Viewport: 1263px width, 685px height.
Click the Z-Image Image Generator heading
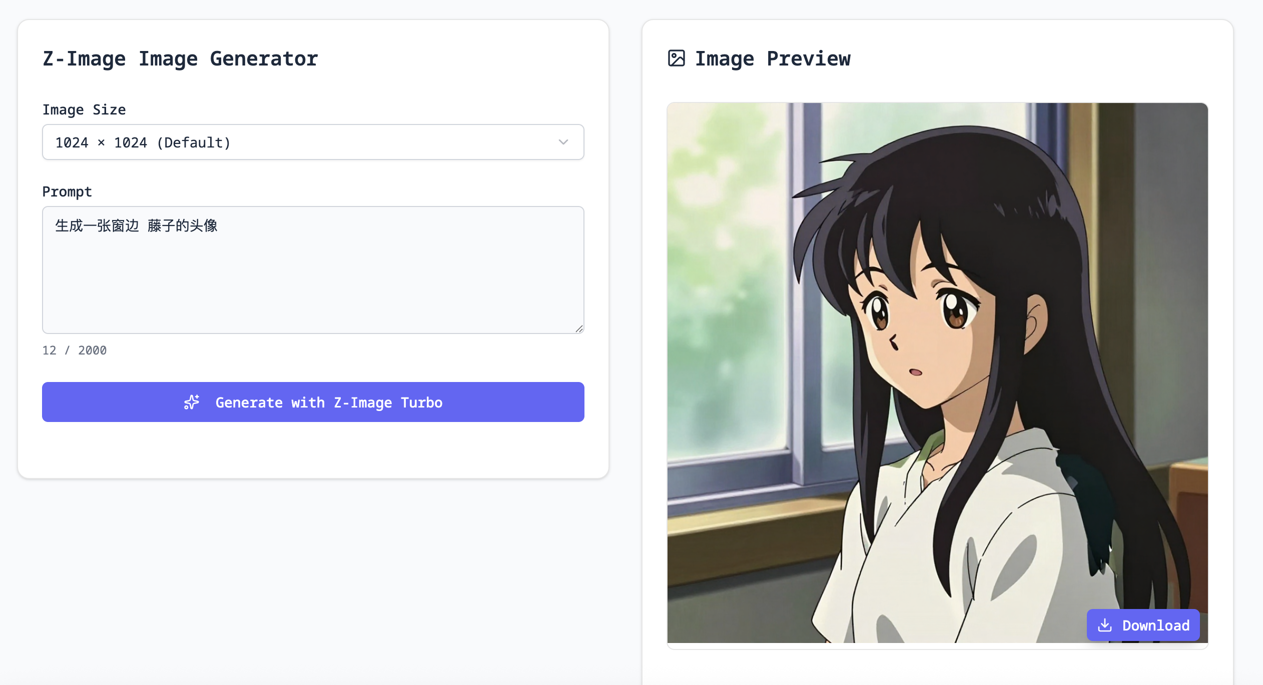tap(180, 58)
